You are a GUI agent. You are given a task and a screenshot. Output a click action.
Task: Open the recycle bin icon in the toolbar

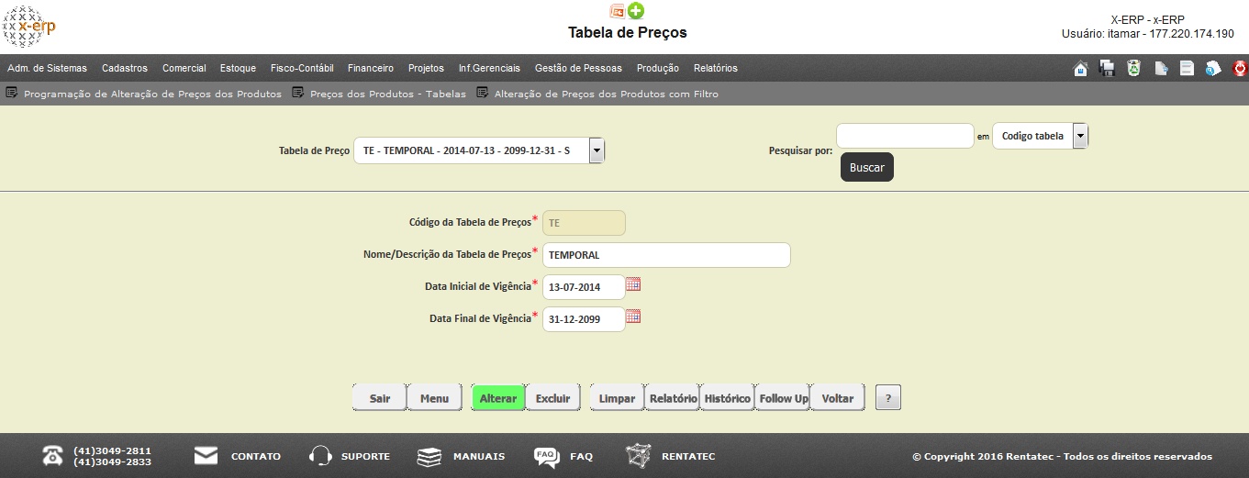(1134, 69)
